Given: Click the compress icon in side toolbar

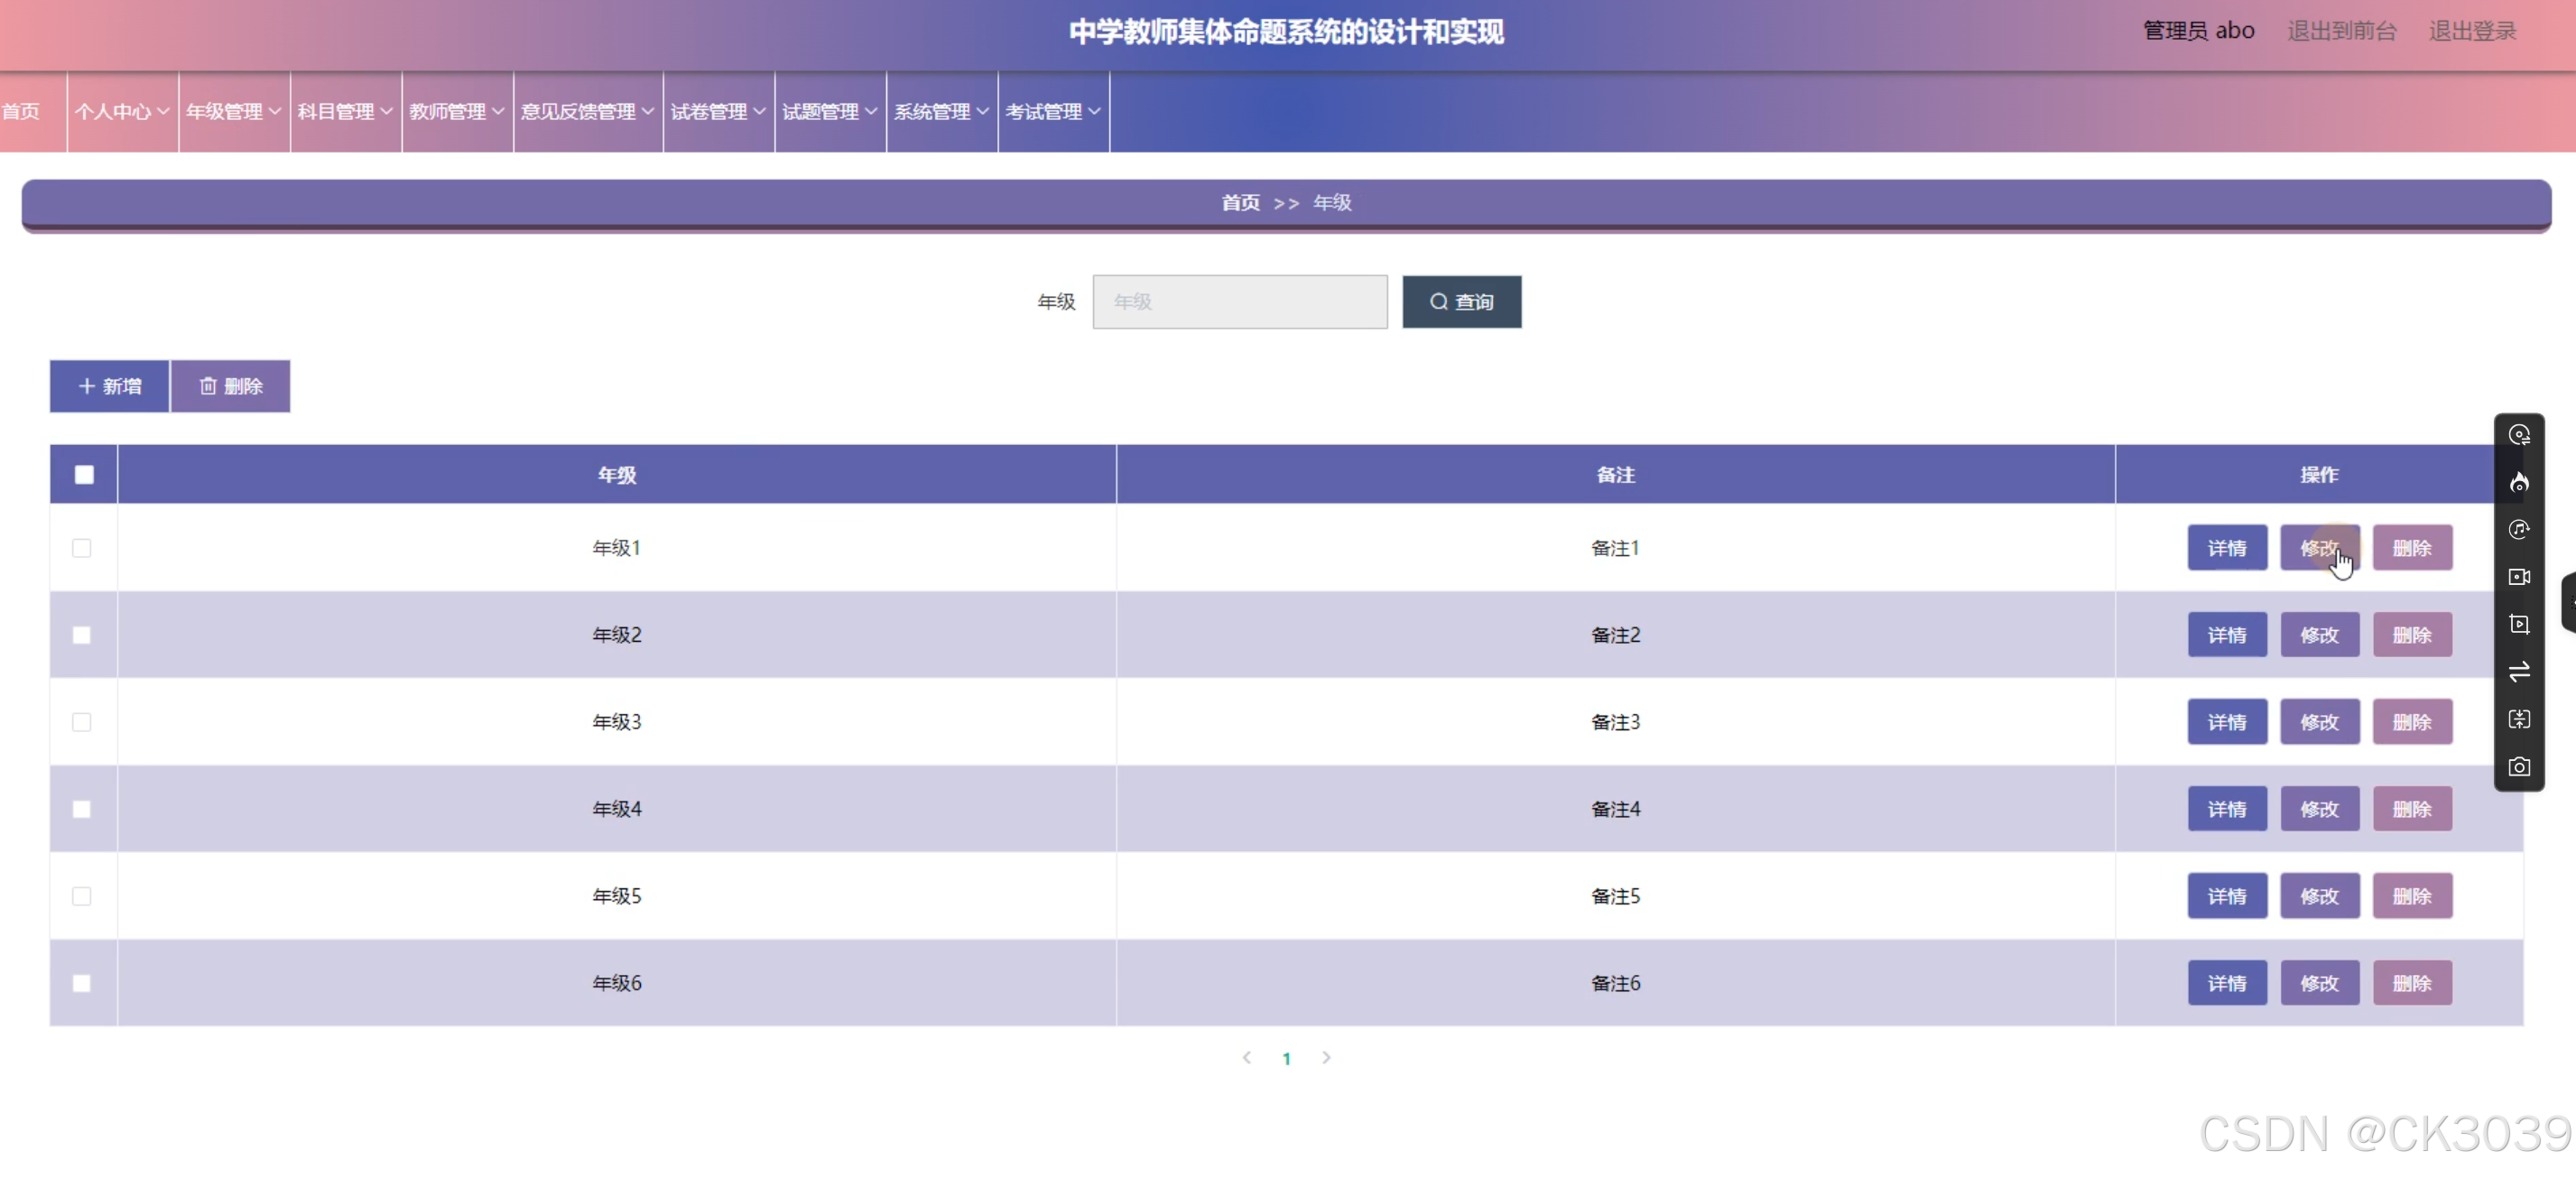Looking at the screenshot, I should 2518,719.
